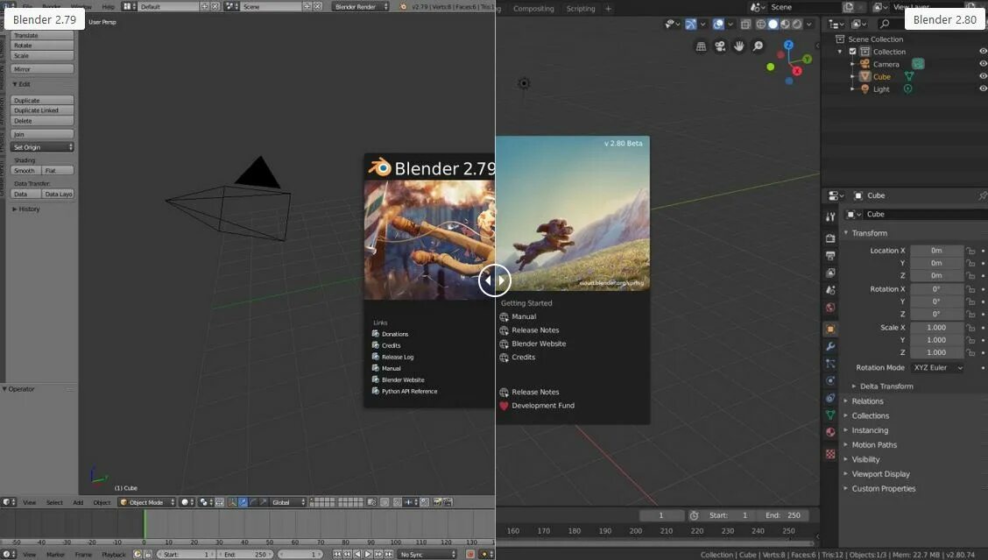The width and height of the screenshot is (988, 560).
Task: Click the Smooth shading button in 2.79
Action: click(x=25, y=170)
